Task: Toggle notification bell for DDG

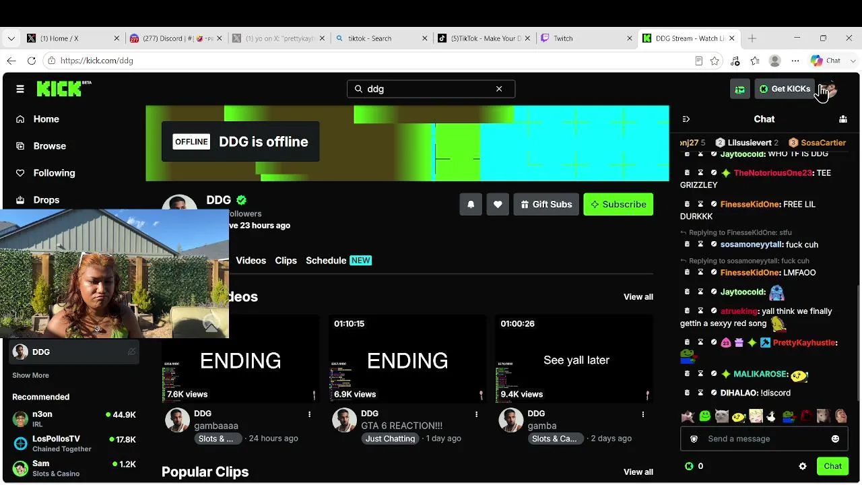Action: point(471,204)
